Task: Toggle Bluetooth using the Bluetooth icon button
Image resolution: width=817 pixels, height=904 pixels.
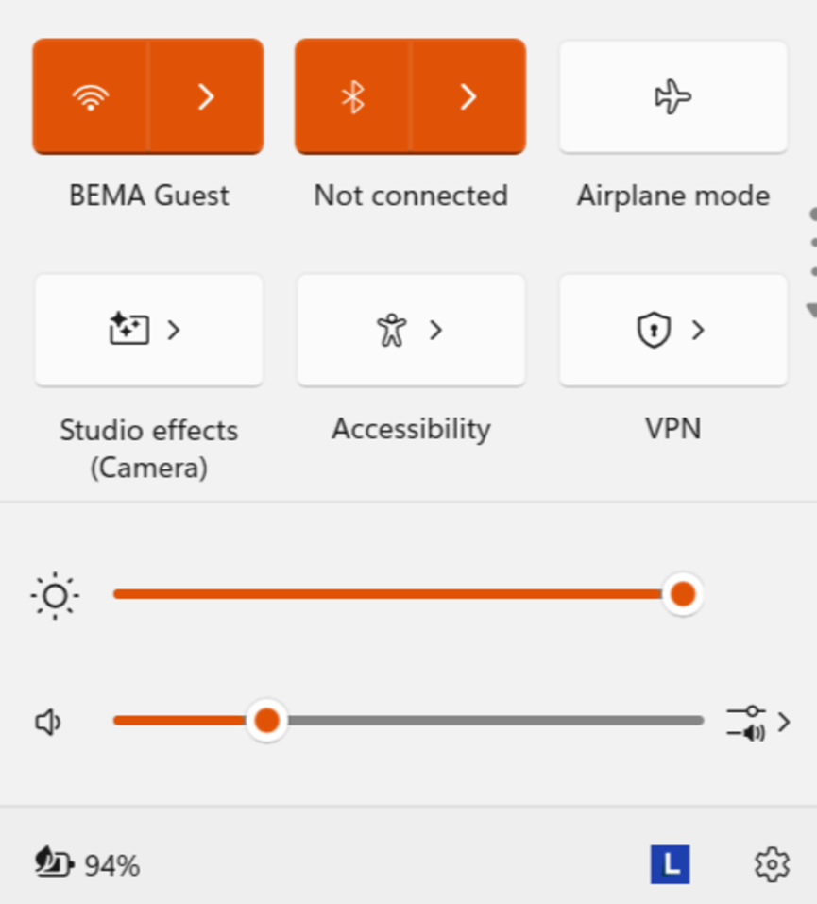Action: 353,97
